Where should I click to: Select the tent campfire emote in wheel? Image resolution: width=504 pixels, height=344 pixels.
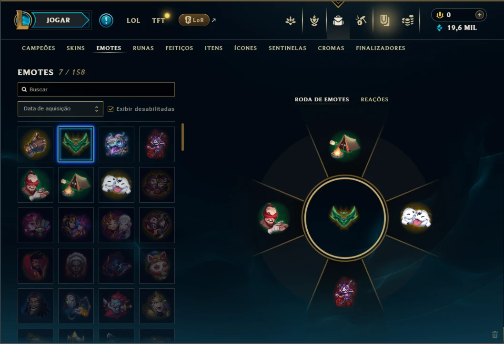pos(344,146)
